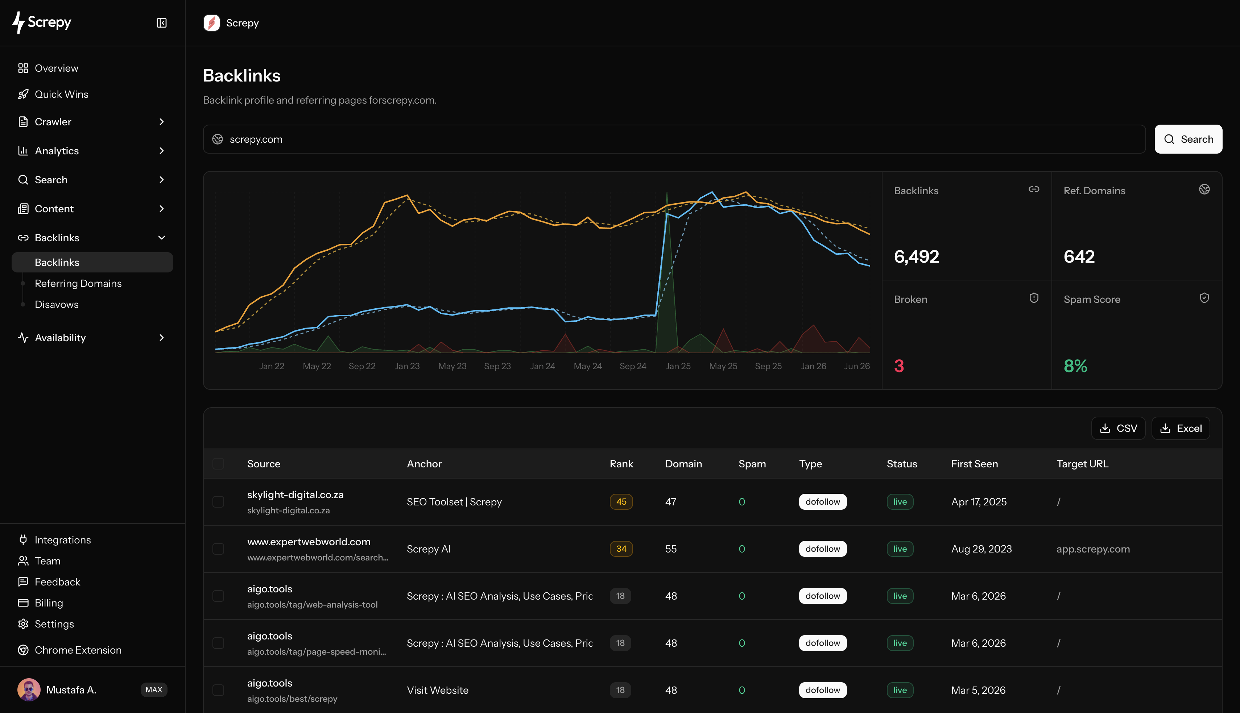Click the white Search button
This screenshot has height=713, width=1240.
[1188, 139]
